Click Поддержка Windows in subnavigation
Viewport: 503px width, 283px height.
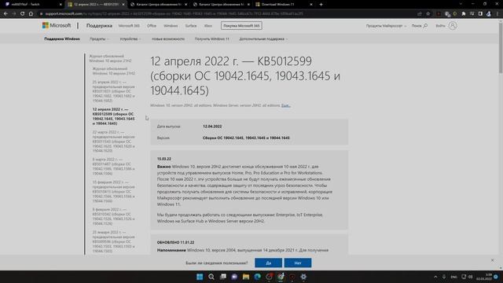62,39
